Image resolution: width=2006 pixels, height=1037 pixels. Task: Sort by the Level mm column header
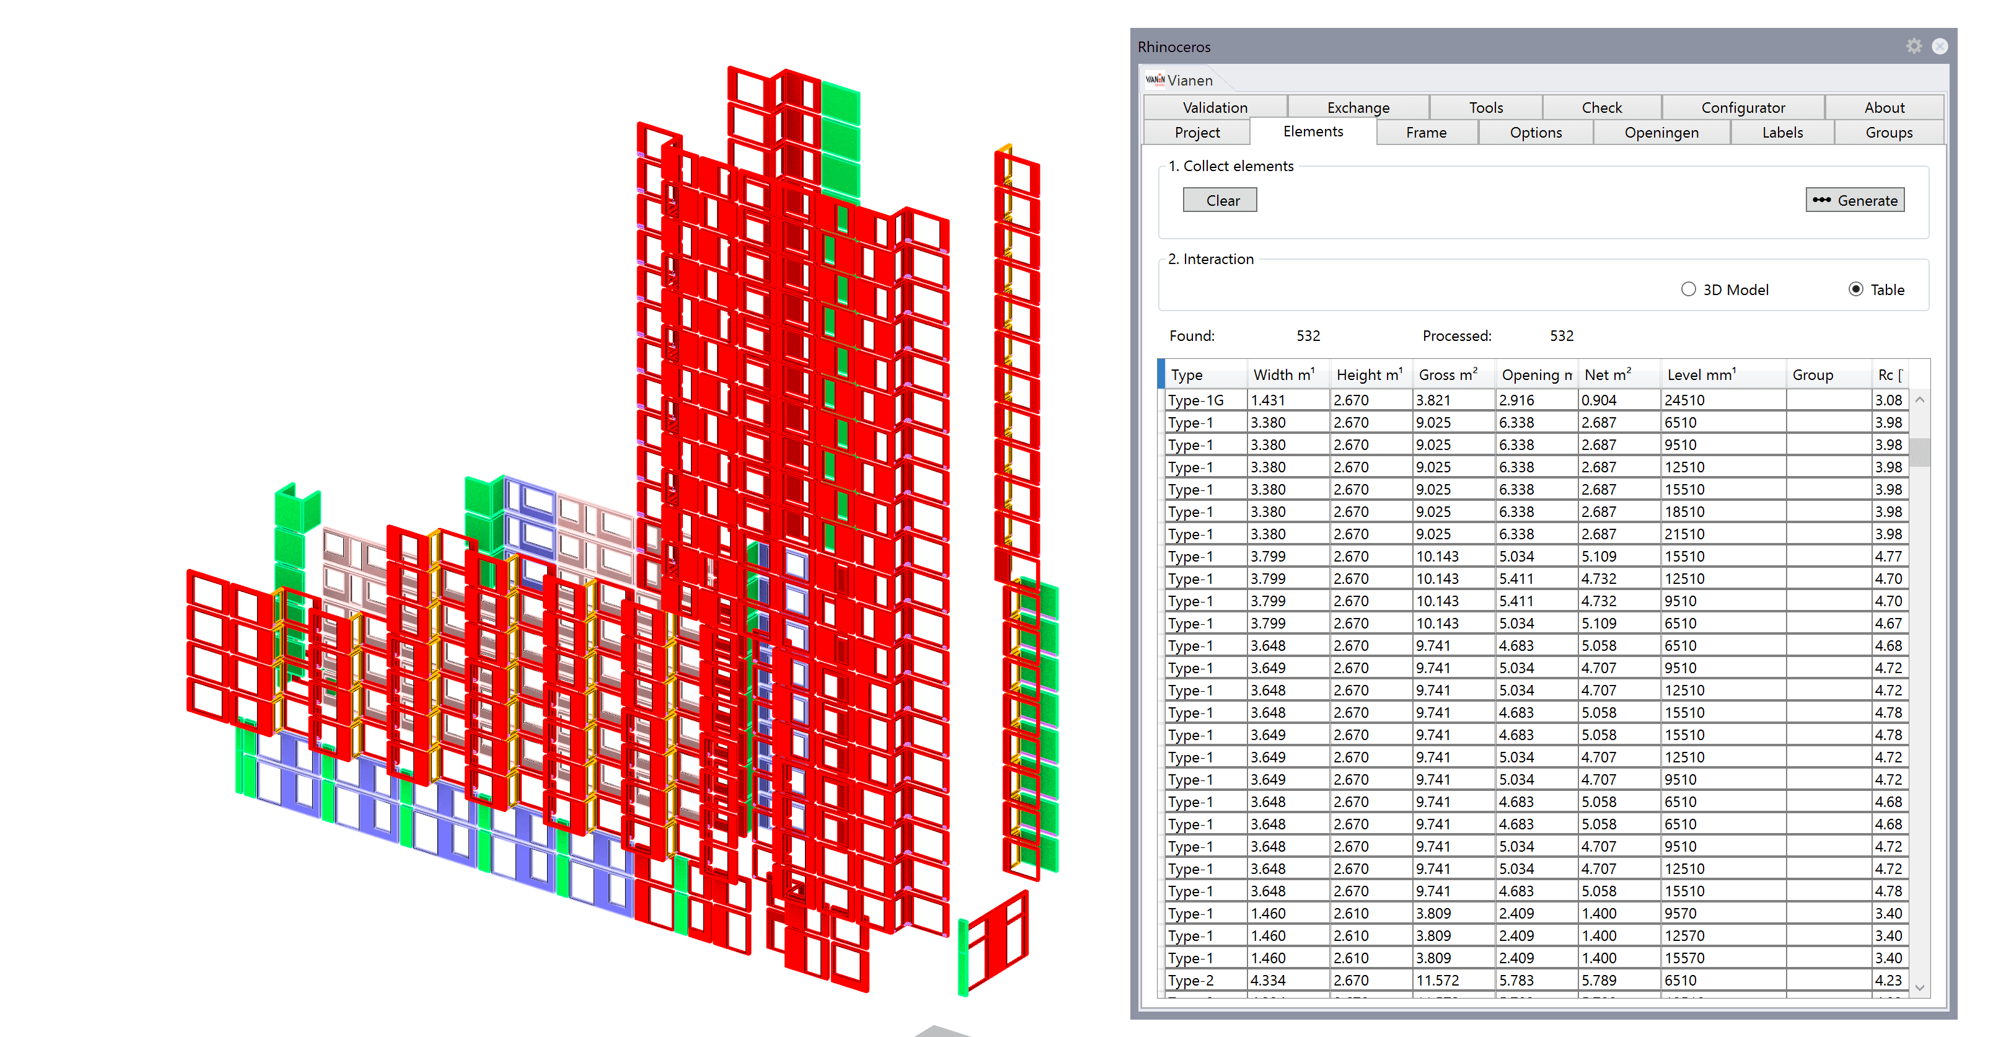coord(1723,375)
